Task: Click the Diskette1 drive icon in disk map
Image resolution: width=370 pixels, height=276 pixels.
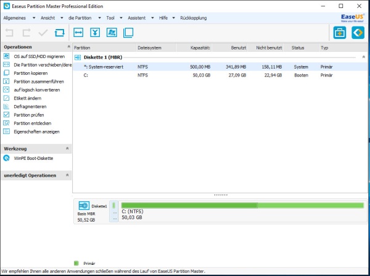Action: [84, 206]
